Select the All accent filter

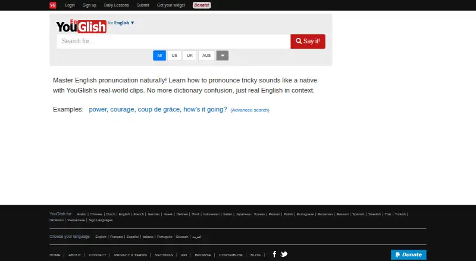tap(159, 55)
